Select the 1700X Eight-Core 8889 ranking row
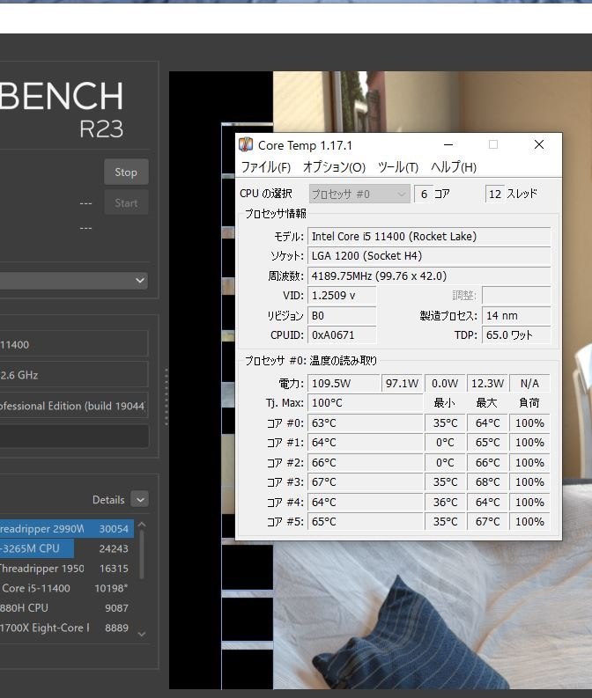 [x=67, y=628]
